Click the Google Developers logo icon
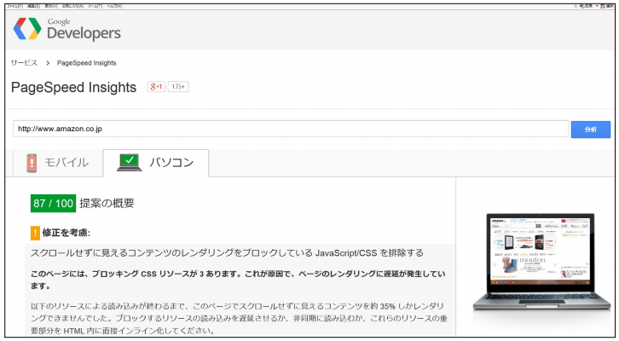The image size is (619, 341). point(27,28)
